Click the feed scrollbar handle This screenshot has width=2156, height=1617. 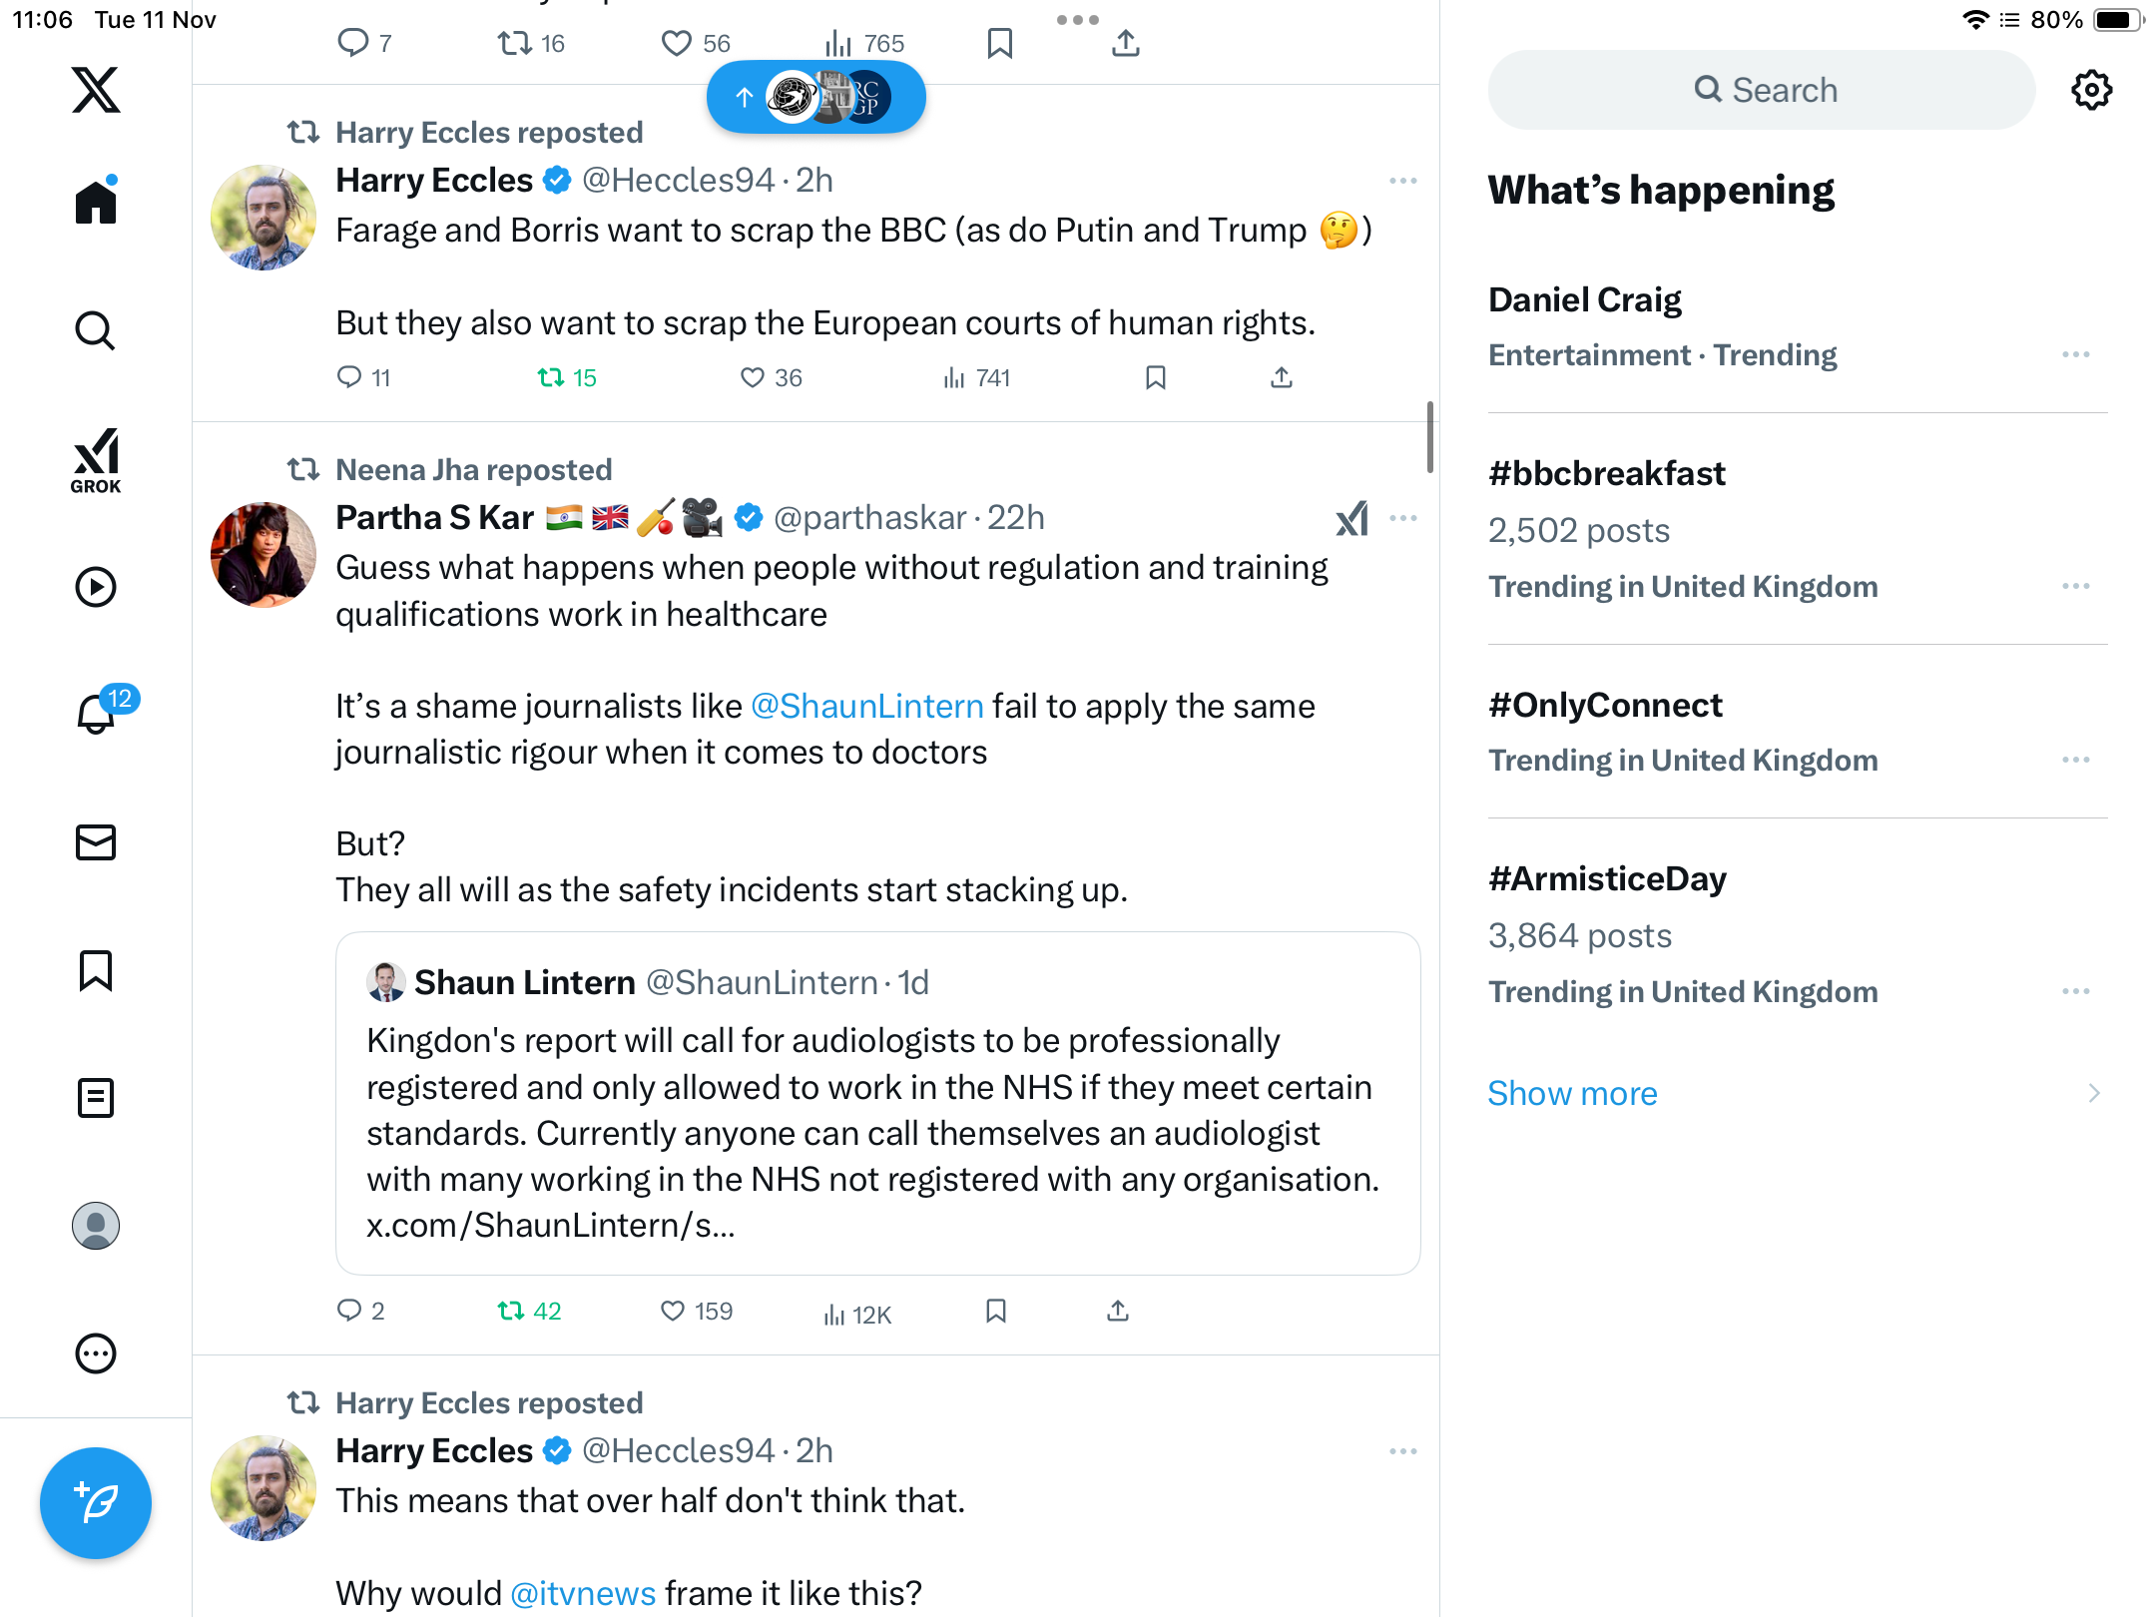(1429, 437)
